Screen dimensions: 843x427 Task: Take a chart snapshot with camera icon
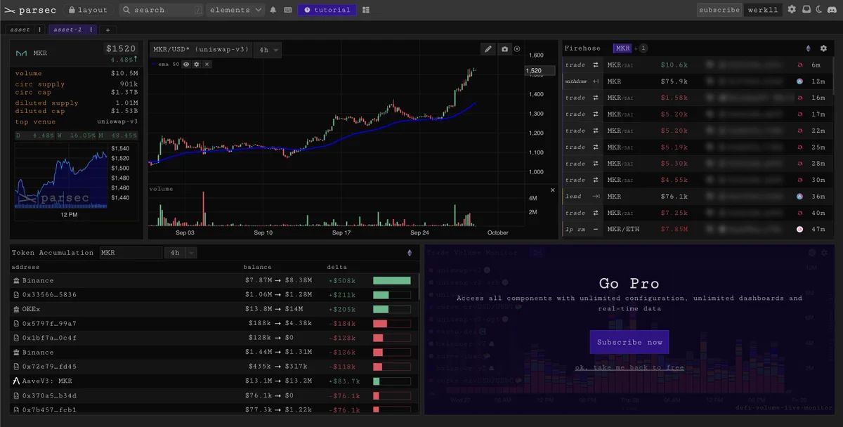[x=504, y=49]
